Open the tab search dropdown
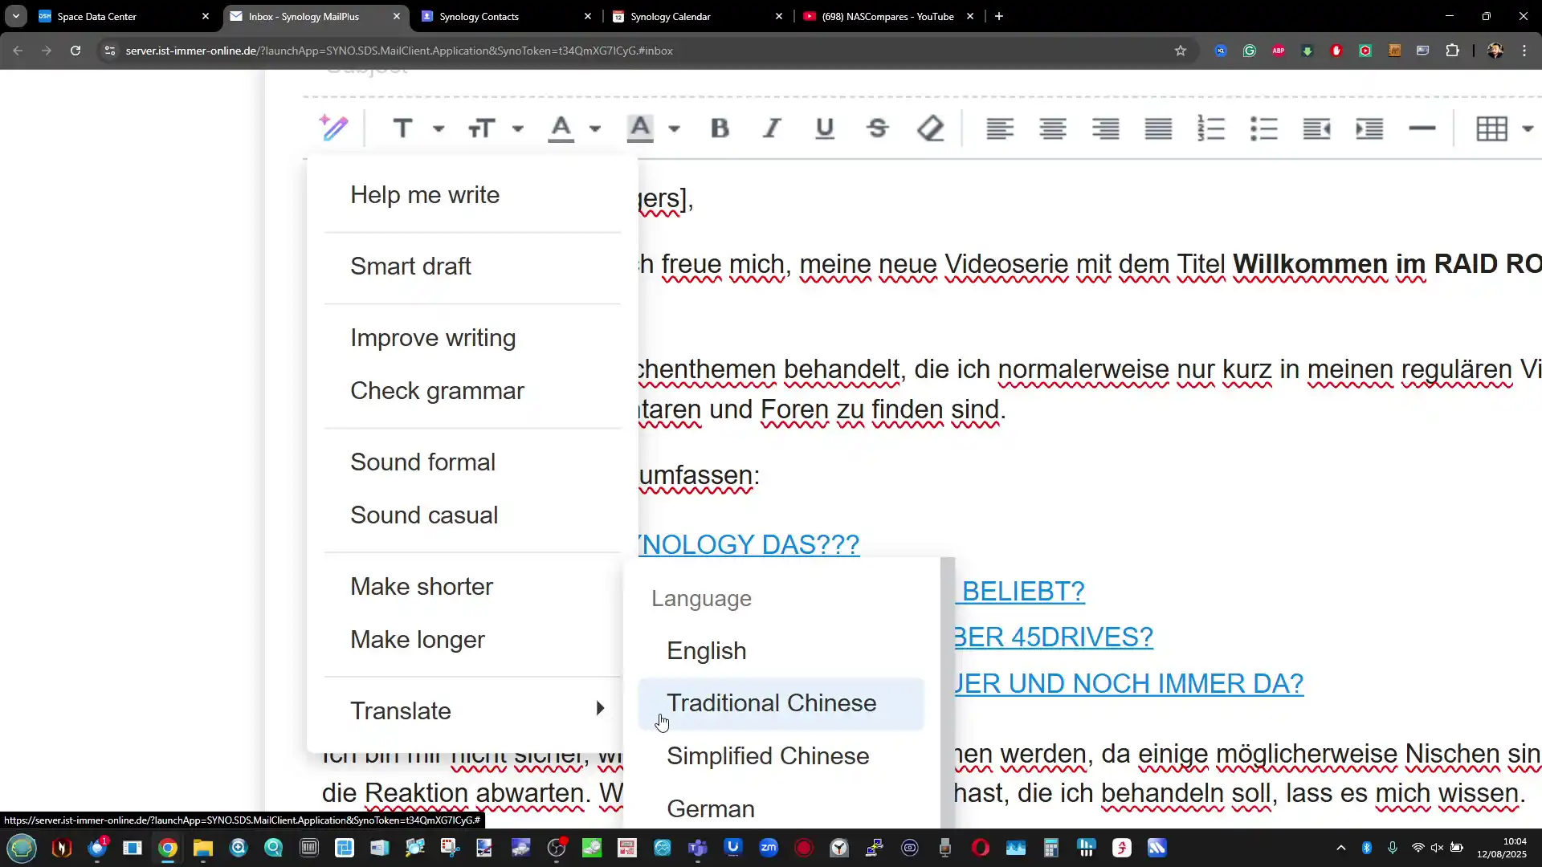 pyautogui.click(x=16, y=16)
